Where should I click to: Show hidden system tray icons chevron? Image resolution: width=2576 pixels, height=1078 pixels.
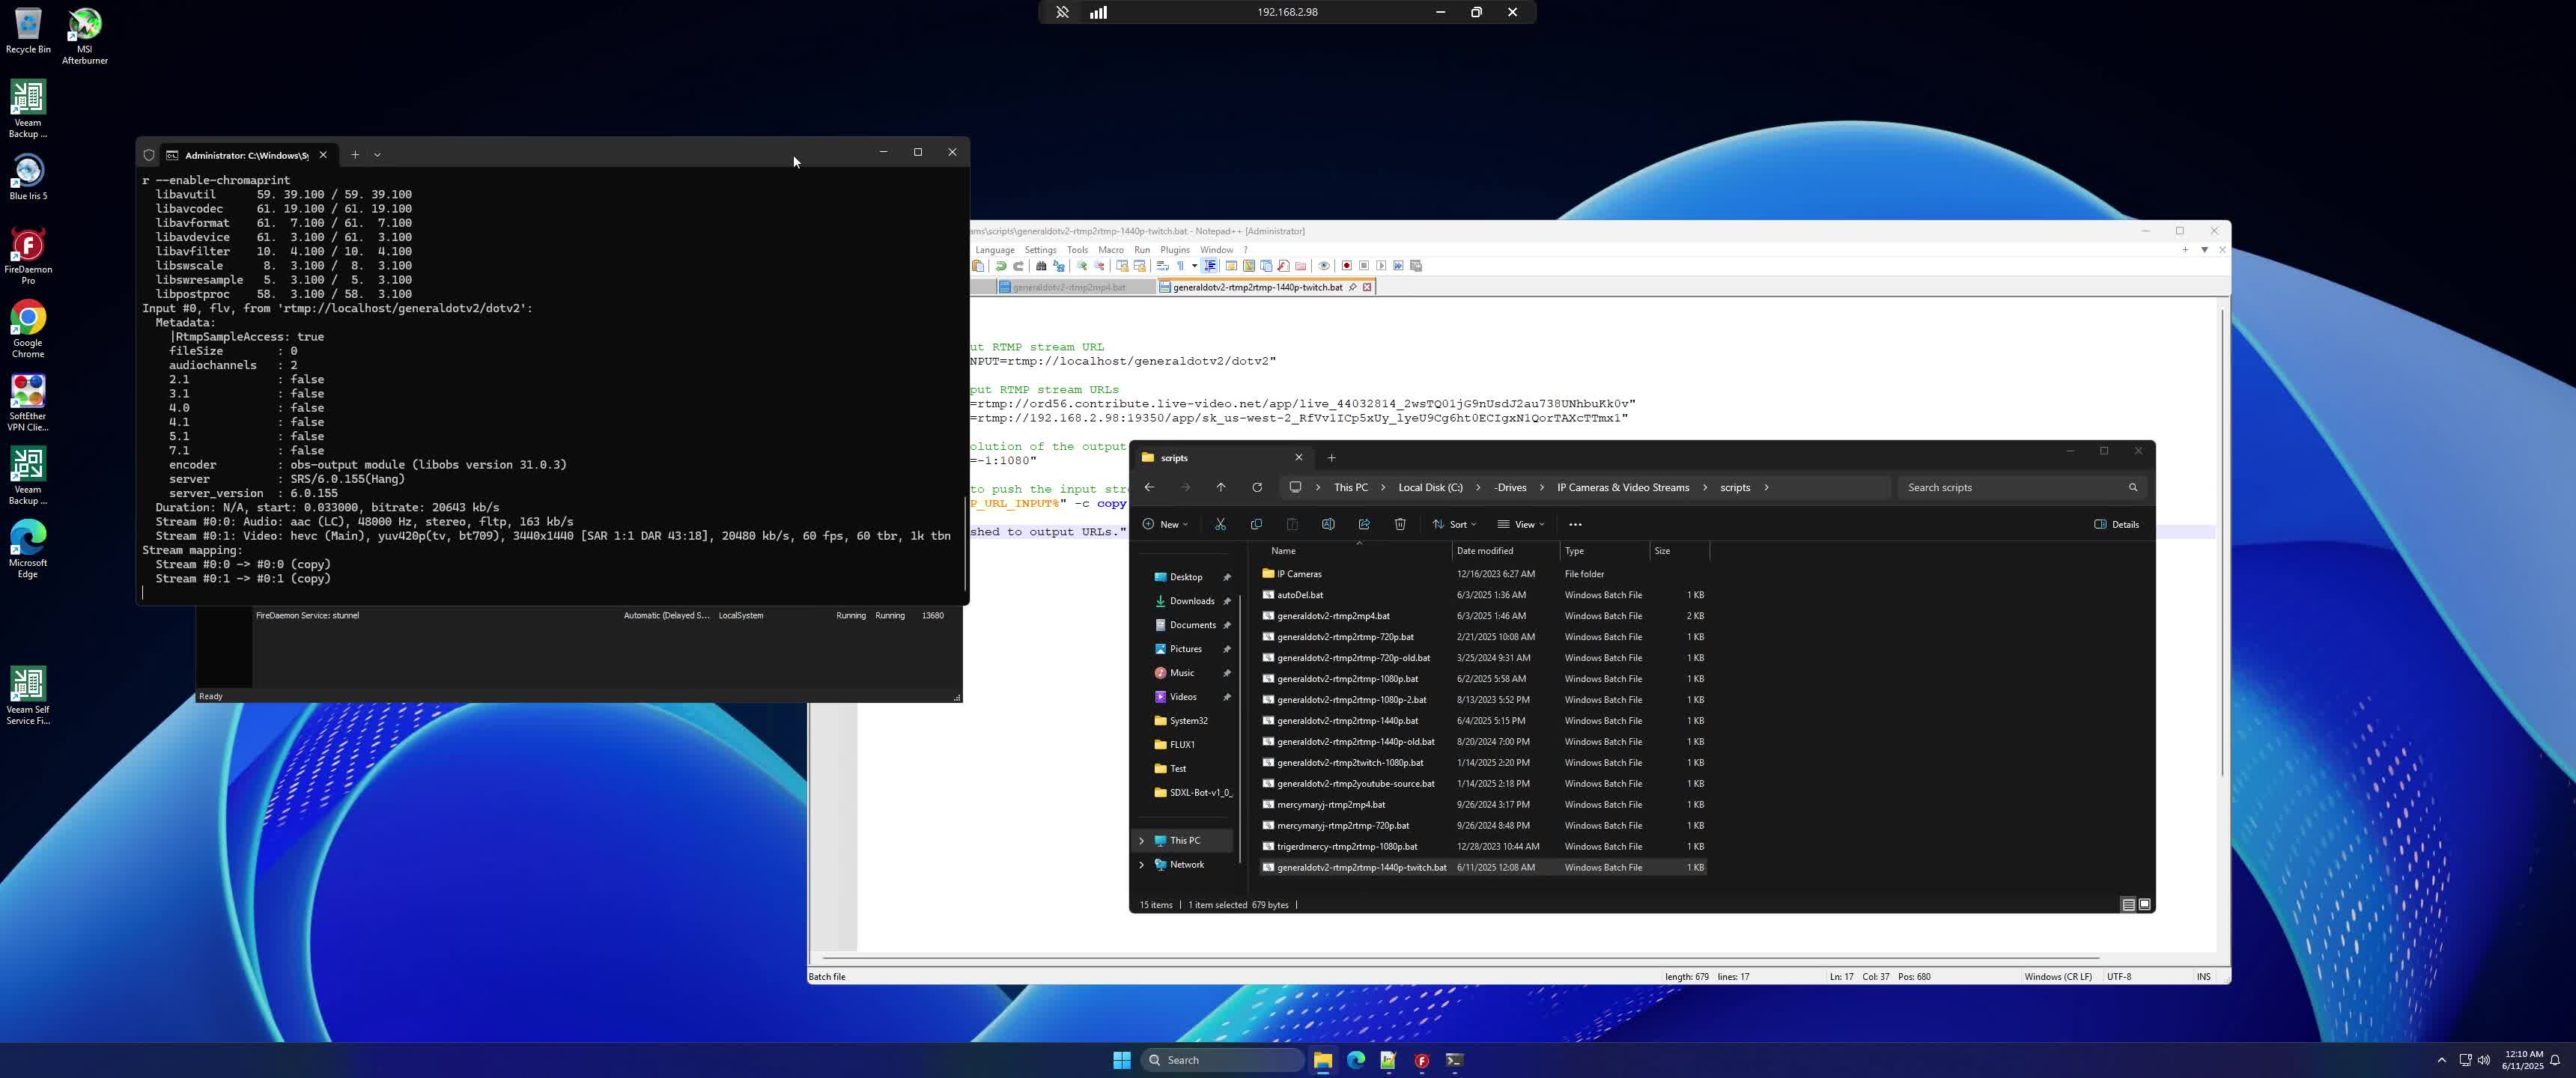(x=2441, y=1060)
